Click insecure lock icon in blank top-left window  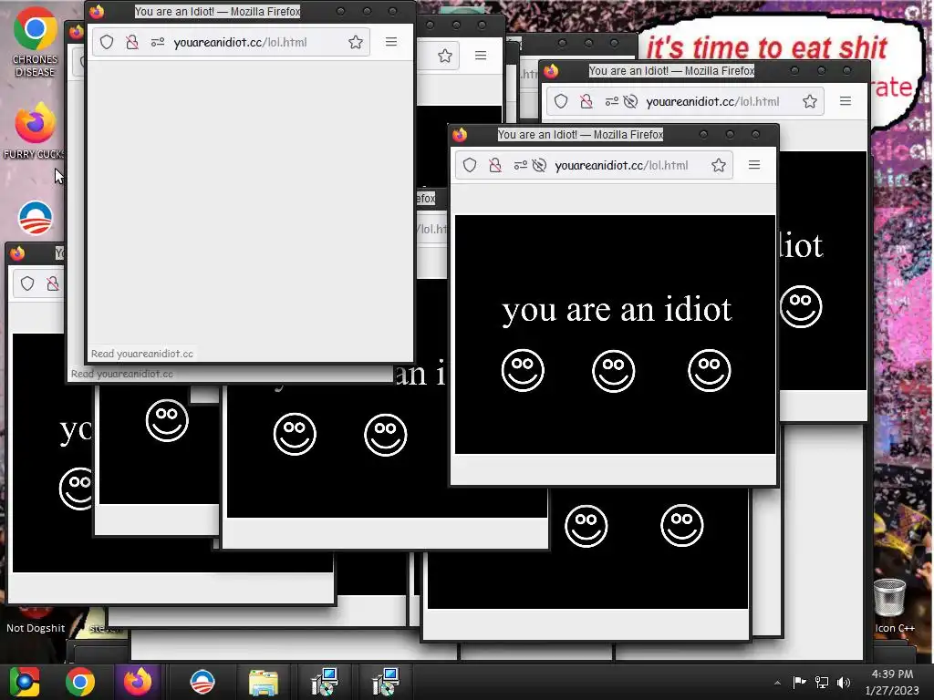click(131, 42)
